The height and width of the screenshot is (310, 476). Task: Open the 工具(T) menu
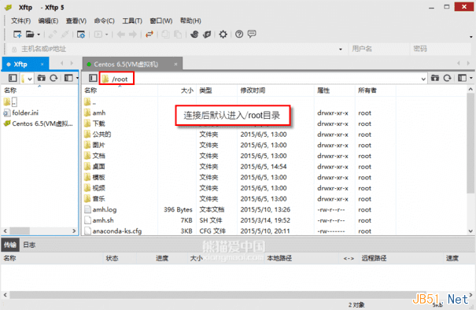132,20
